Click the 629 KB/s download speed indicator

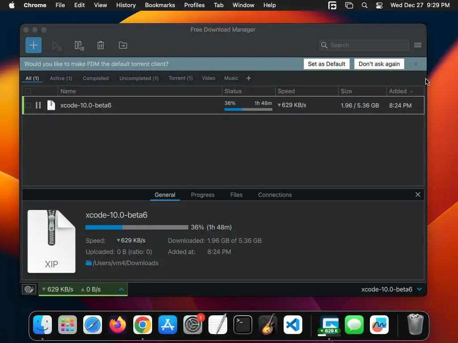pyautogui.click(x=58, y=289)
